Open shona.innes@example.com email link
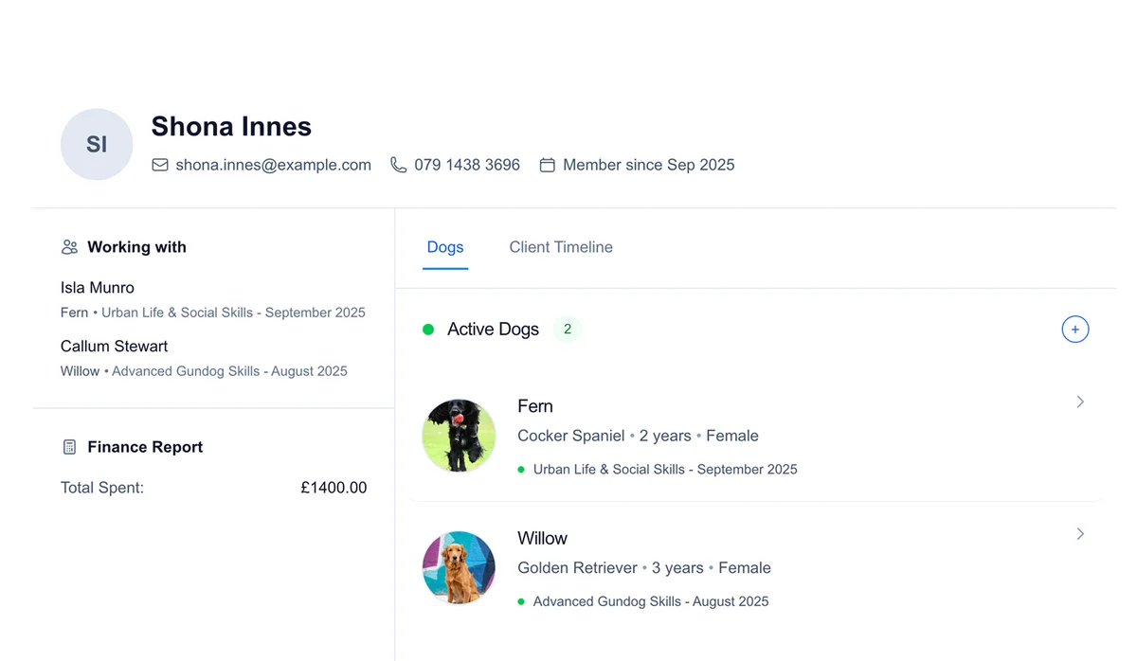Screen dimensions: 1137x661 point(274,164)
